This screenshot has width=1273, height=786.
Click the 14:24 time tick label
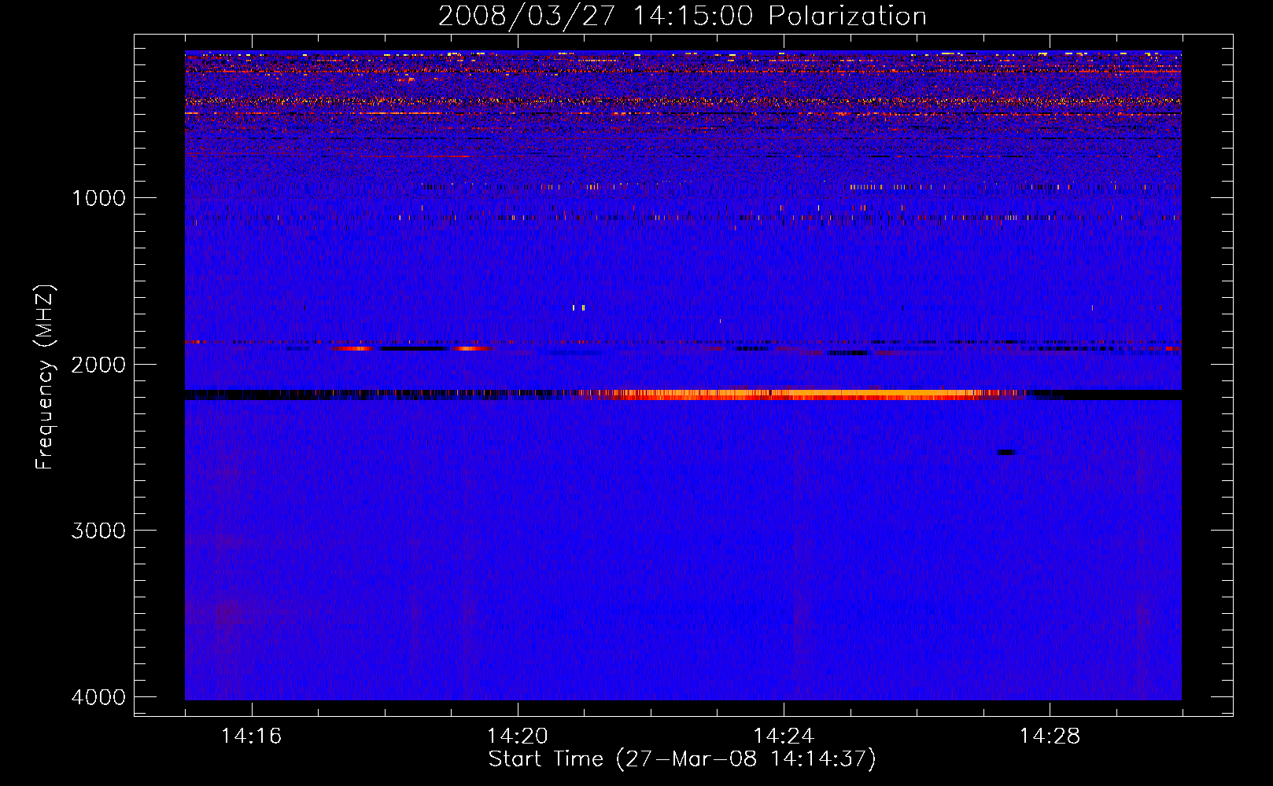click(x=784, y=736)
